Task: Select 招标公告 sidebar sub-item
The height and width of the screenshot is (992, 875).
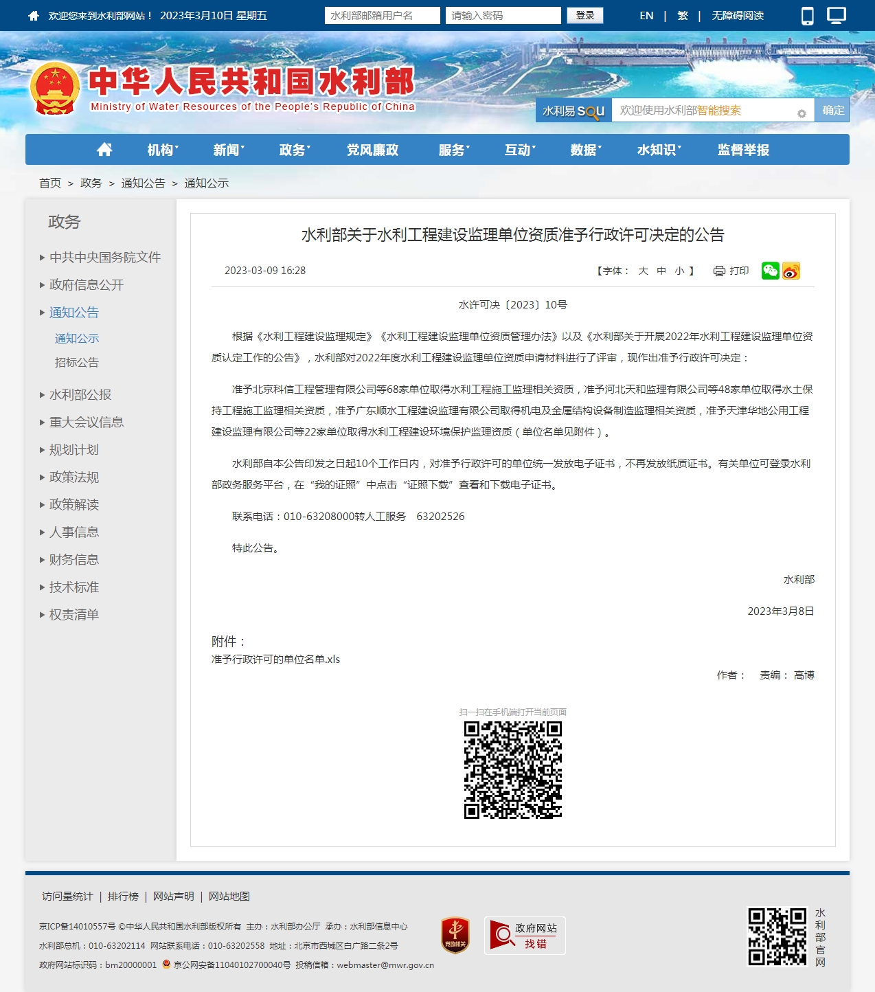Action: click(77, 363)
